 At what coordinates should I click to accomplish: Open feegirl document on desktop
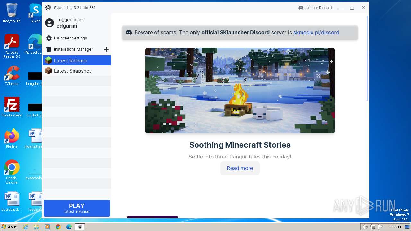tap(35, 201)
